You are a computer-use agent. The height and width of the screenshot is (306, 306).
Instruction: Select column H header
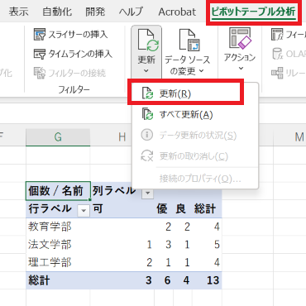[122, 137]
